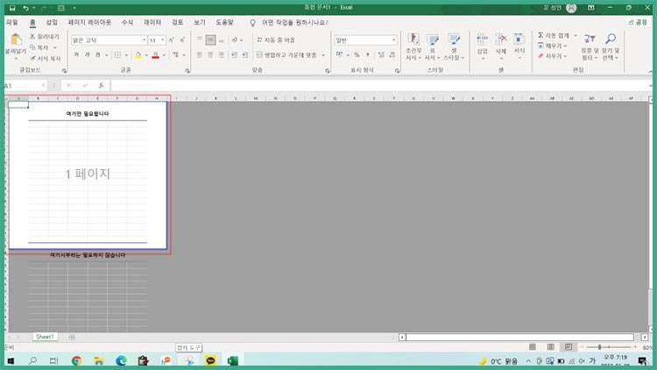Click the insert function fx icon
This screenshot has height=370, width=657.
click(101, 86)
